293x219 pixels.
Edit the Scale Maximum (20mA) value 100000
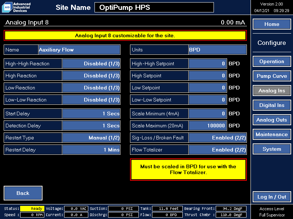click(x=208, y=126)
